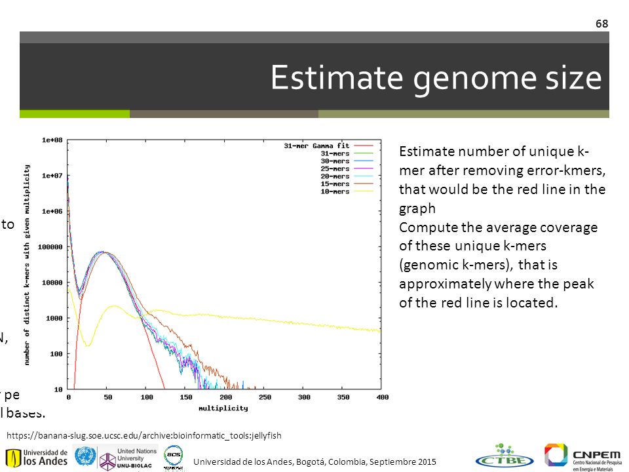This screenshot has height=472, width=629.
Task: Click the bright green segment of title underline
Action: pos(75,114)
